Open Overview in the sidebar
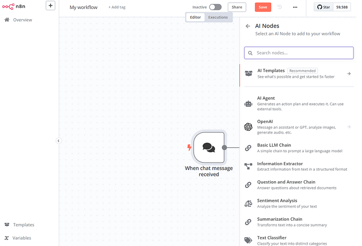 (x=23, y=20)
